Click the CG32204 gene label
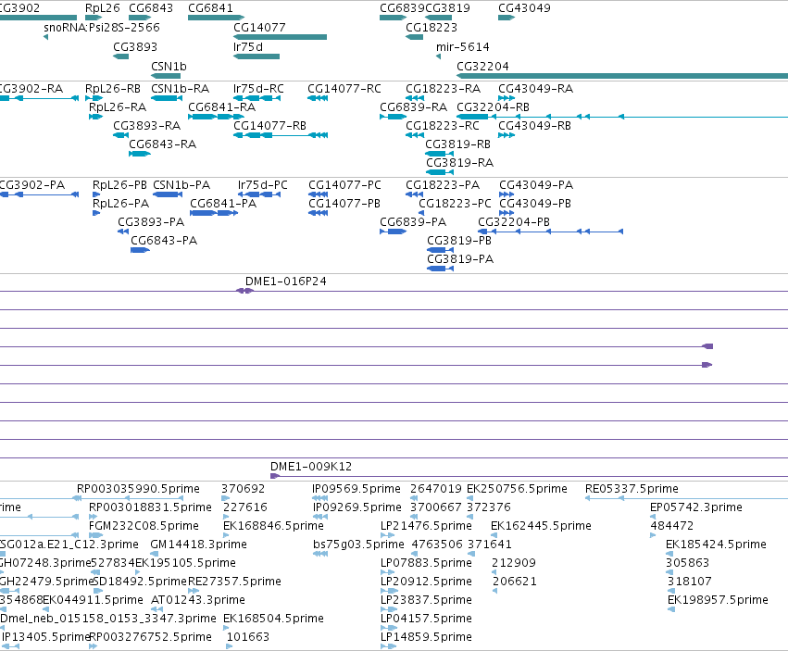This screenshot has height=651, width=788. point(482,67)
